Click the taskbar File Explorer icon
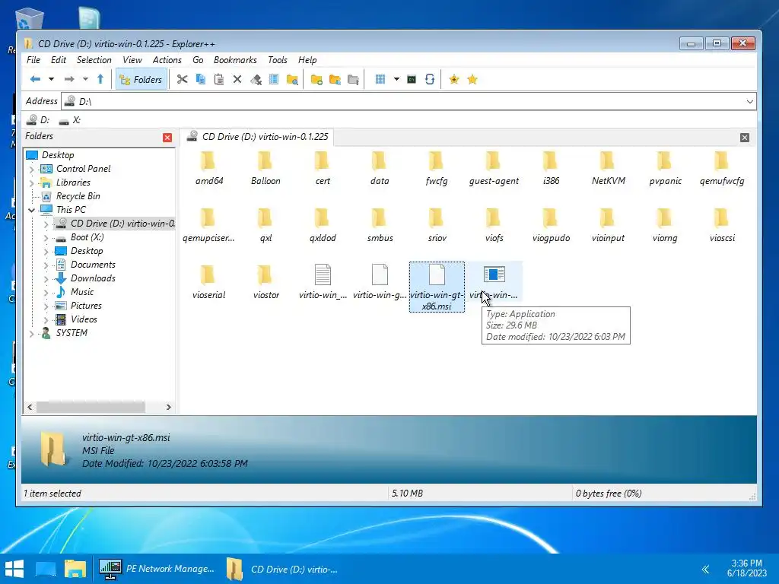779x584 pixels. coord(75,569)
